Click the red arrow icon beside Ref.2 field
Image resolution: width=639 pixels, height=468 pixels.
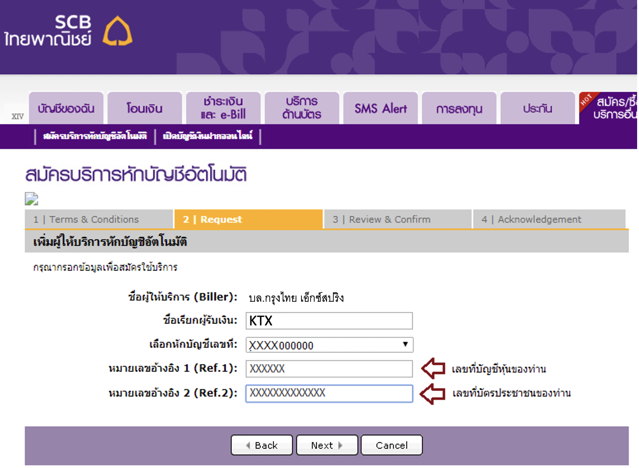(x=432, y=393)
